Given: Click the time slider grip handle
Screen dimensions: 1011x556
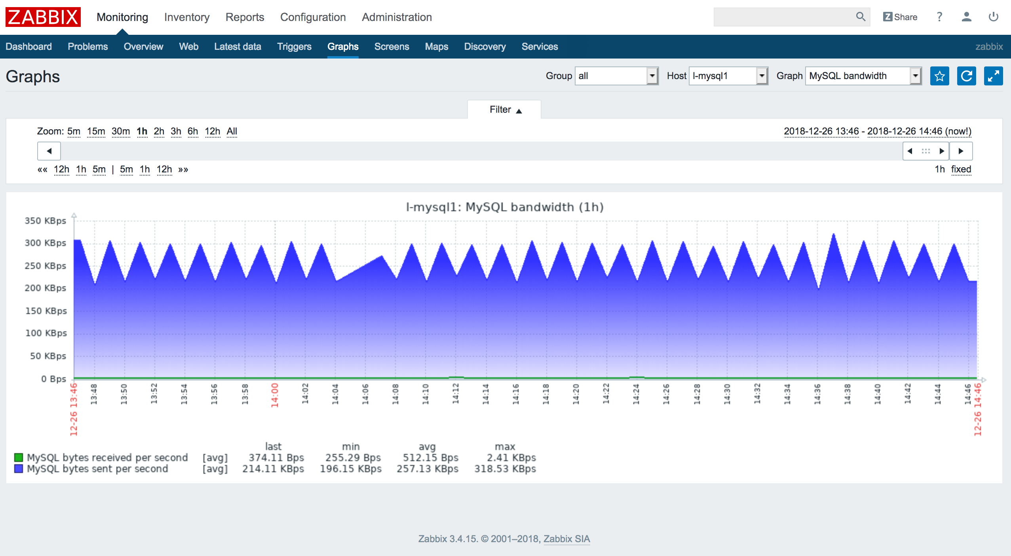Looking at the screenshot, I should pos(926,151).
